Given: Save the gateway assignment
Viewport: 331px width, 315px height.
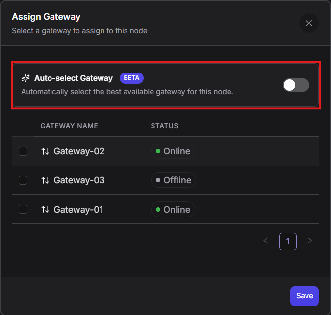Looking at the screenshot, I should point(305,296).
